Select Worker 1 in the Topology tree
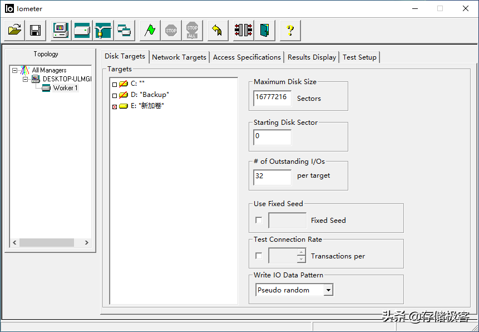479x332 pixels. coord(66,88)
